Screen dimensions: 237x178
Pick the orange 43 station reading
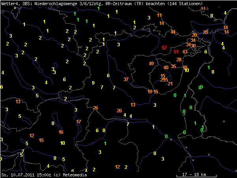tap(185, 52)
